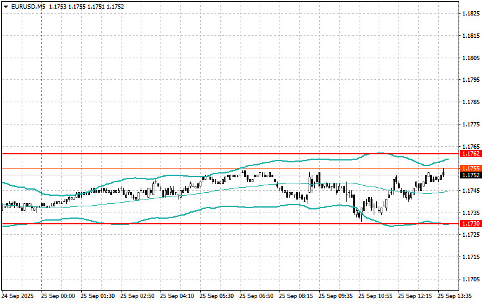Screen dimensions: 484x303
Task: Click the 1.1805 price scale value
Action: (471, 58)
